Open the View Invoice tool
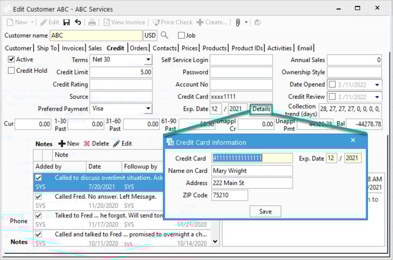This screenshot has width=393, height=260. point(124,22)
